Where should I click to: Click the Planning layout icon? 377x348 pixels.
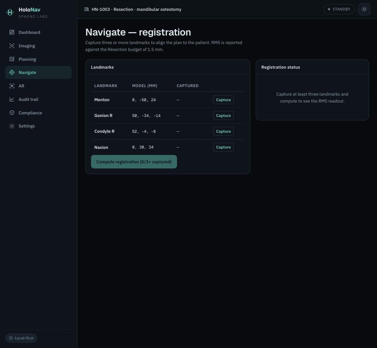[x=12, y=59]
